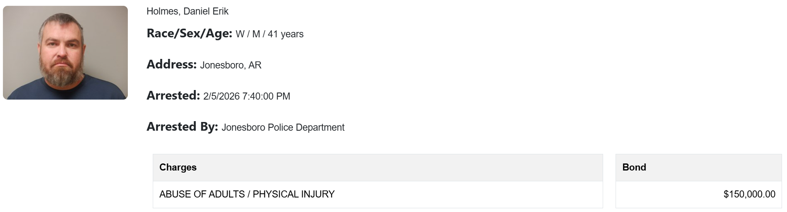The width and height of the screenshot is (787, 212).
Task: Click the race value W
Action: [x=240, y=34]
